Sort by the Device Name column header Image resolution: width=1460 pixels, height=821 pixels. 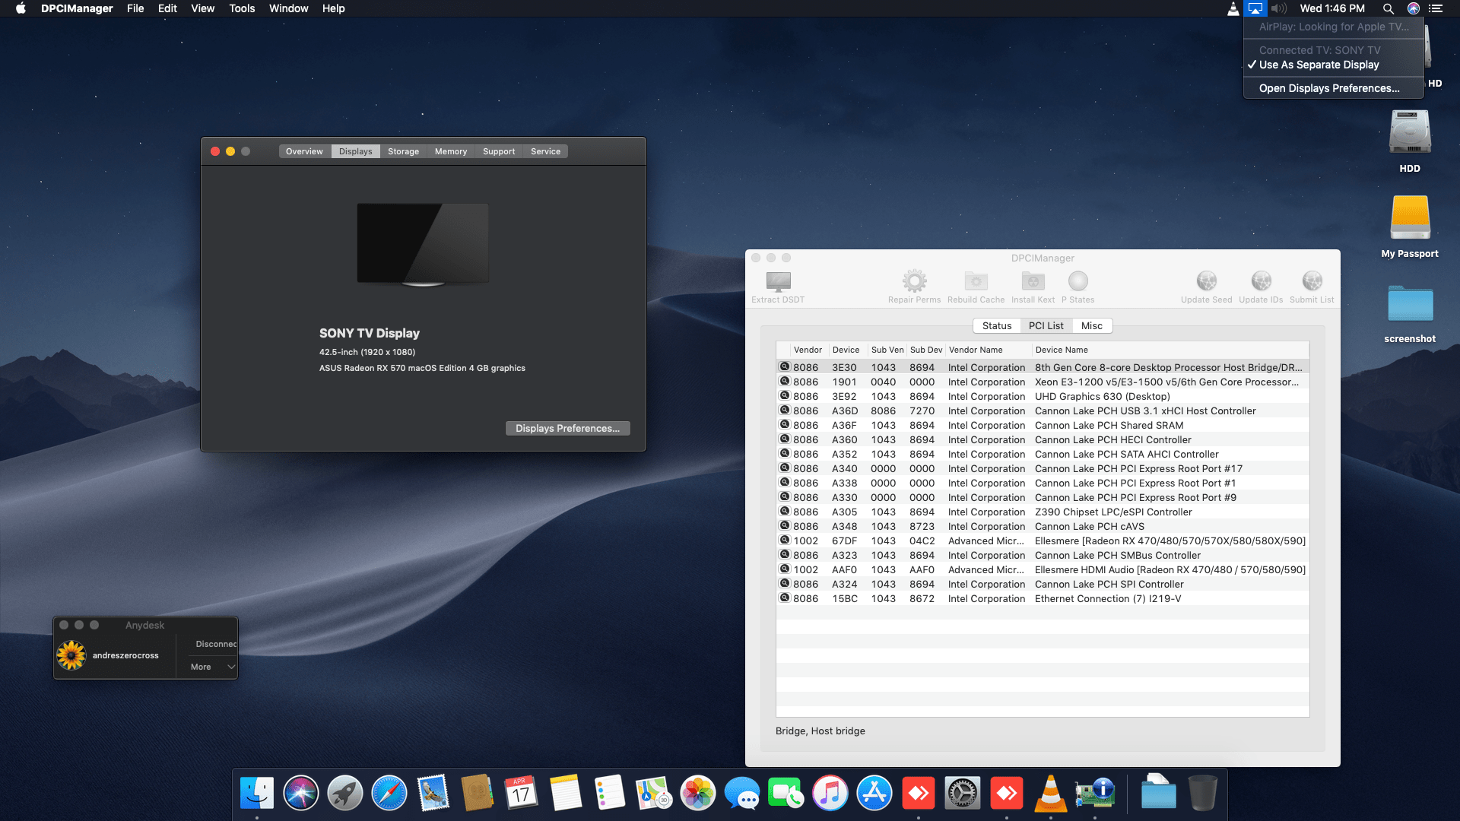(1062, 350)
